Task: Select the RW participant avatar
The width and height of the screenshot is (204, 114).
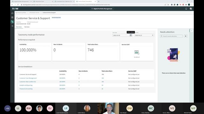Action: point(29,108)
